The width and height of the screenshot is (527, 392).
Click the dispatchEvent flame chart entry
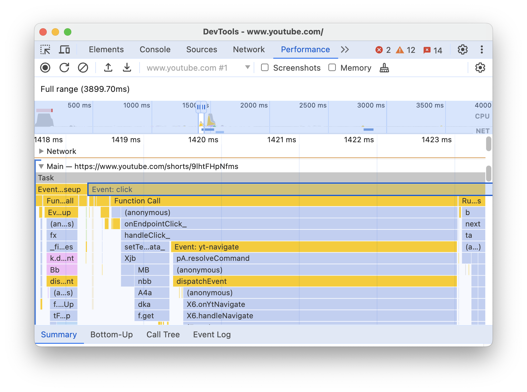click(314, 281)
